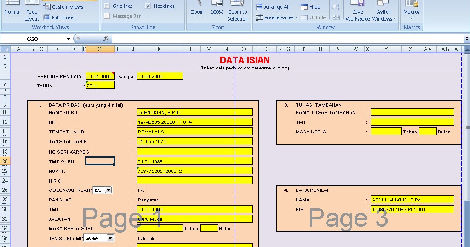Select penilai NIP 19630329 198304 1 001
Screen dimensions: 470x247
pyautogui.click(x=412, y=209)
